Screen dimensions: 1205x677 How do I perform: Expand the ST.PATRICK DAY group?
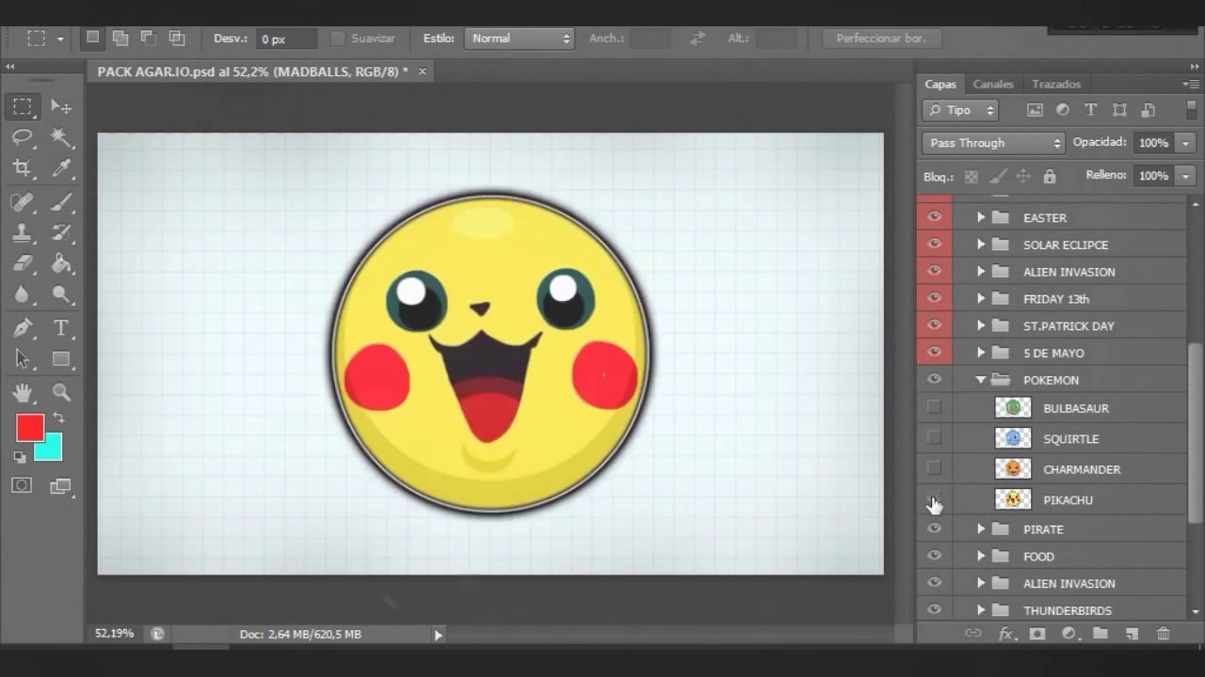click(x=981, y=325)
